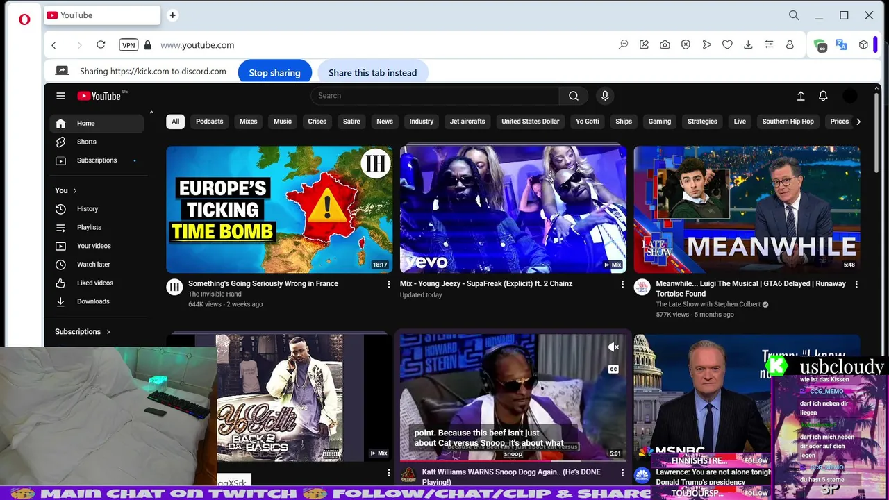This screenshot has width=889, height=500.
Task: Open Opera snapshot camera tool
Action: click(x=665, y=44)
